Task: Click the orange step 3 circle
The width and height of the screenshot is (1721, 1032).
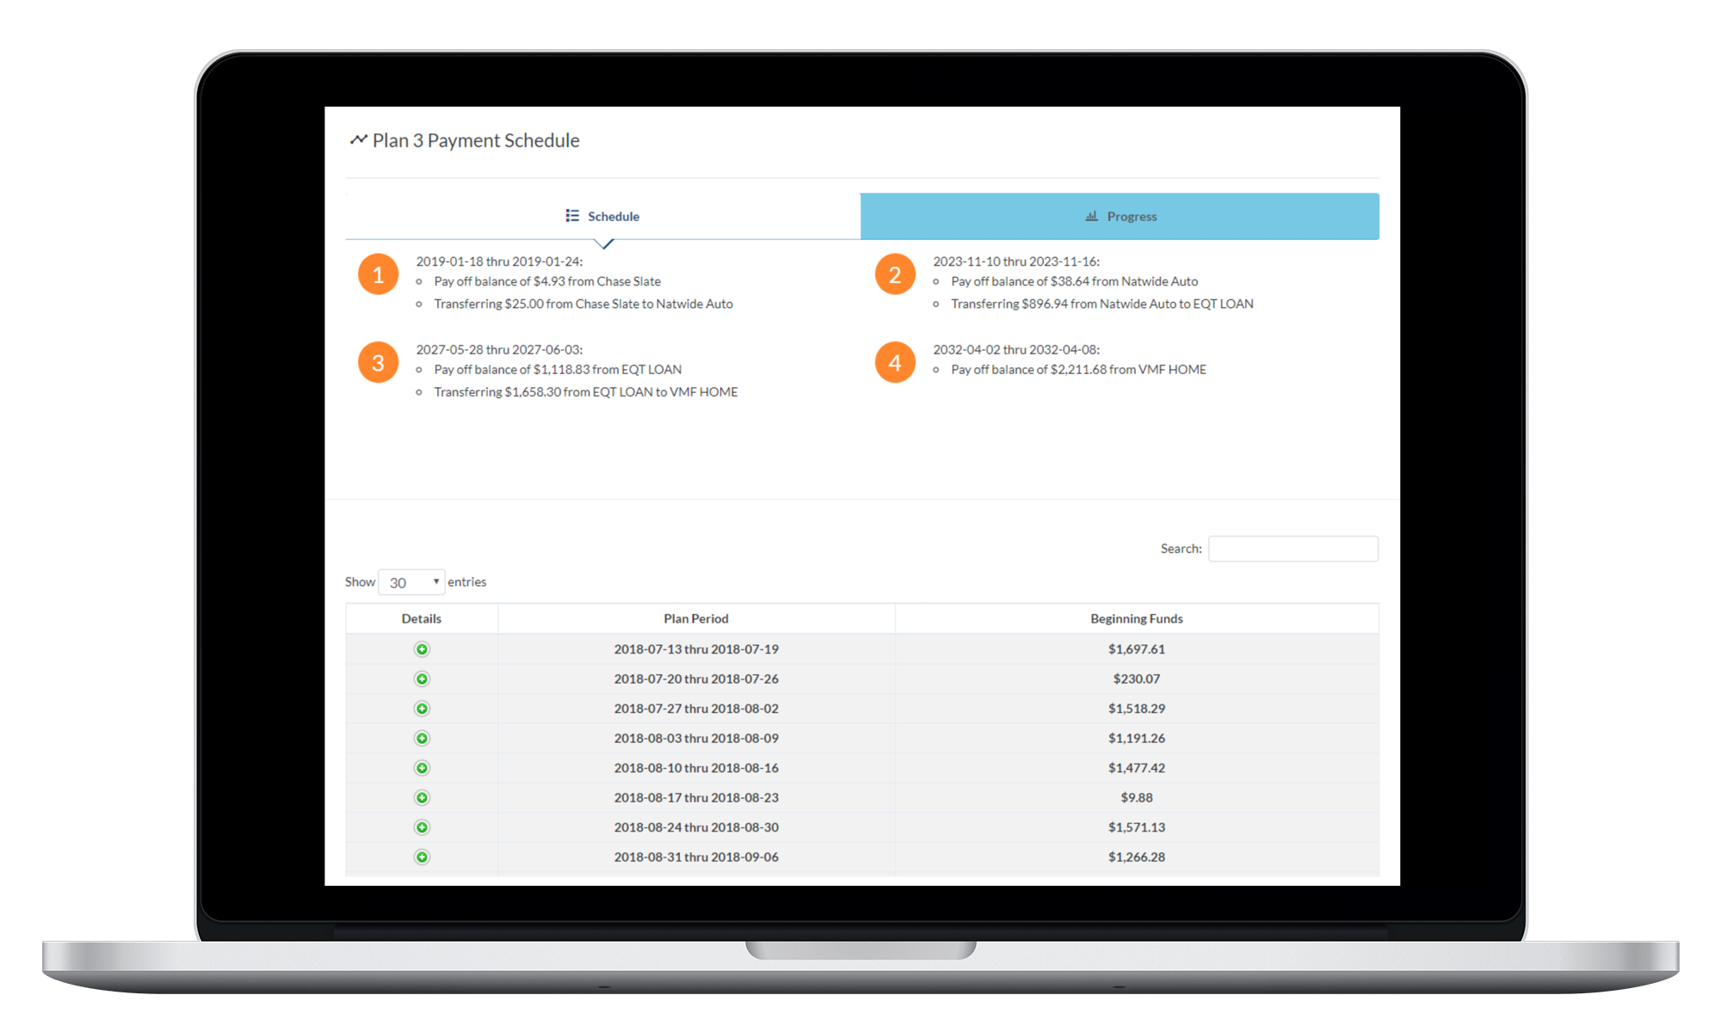Action: [378, 363]
